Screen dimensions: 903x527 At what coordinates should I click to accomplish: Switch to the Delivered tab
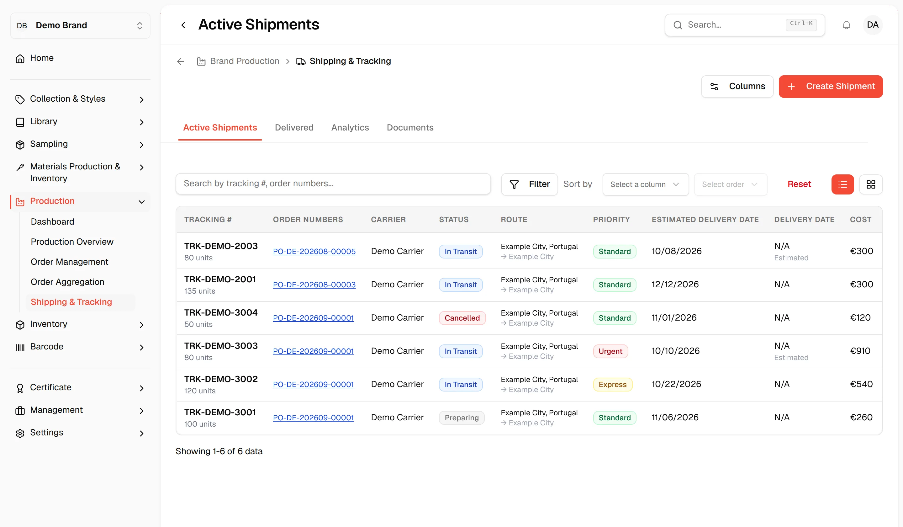click(294, 128)
